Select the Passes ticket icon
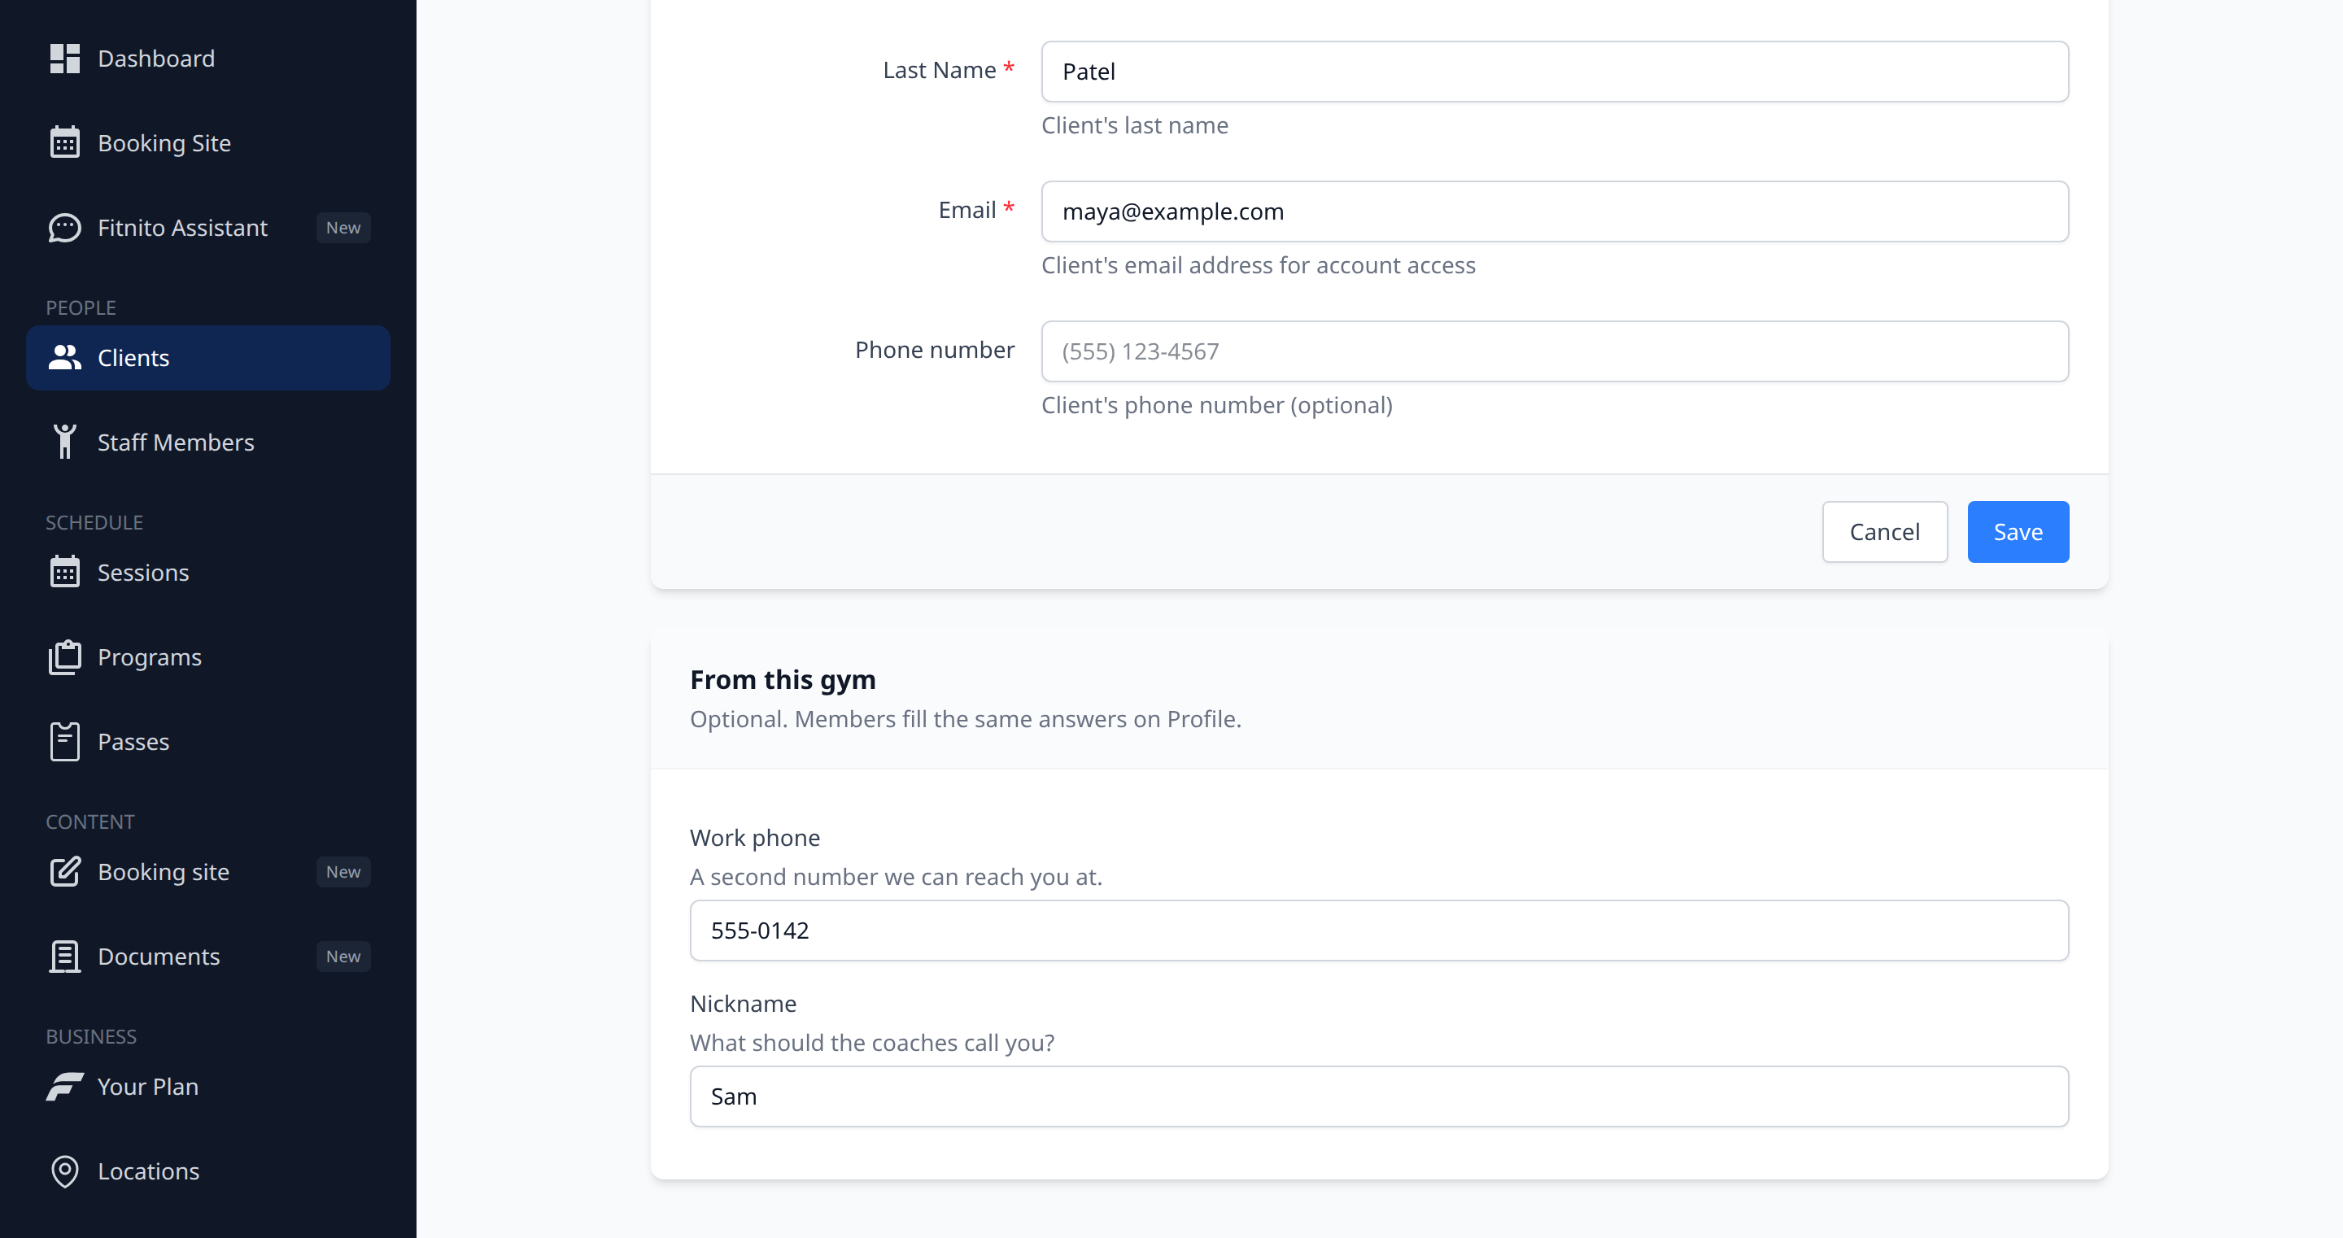This screenshot has height=1238, width=2343. (64, 741)
